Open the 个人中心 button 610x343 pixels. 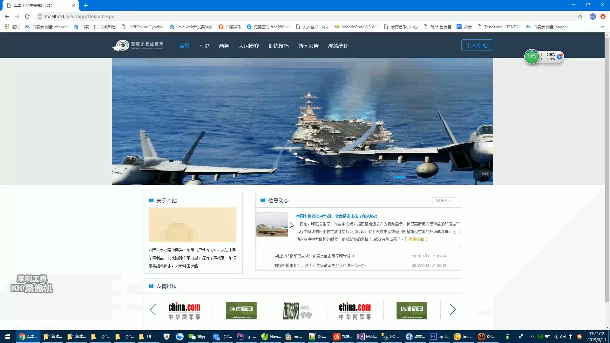(x=477, y=45)
